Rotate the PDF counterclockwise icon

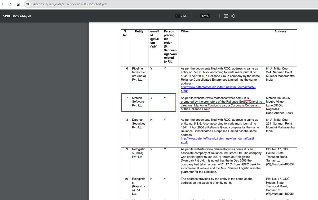pos(233,16)
